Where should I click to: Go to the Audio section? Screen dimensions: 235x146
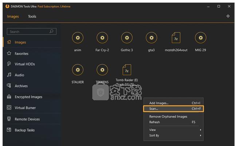point(19,75)
